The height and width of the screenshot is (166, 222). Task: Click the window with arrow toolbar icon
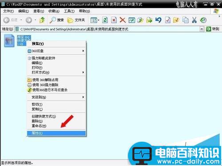coord(131,20)
